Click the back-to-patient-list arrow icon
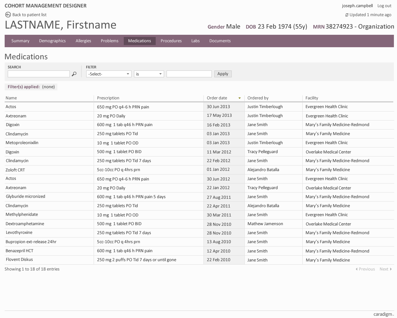This screenshot has height=318, width=397. (7, 15)
